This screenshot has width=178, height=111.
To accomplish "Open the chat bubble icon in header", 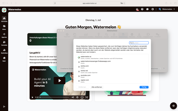I will coord(147,9).
